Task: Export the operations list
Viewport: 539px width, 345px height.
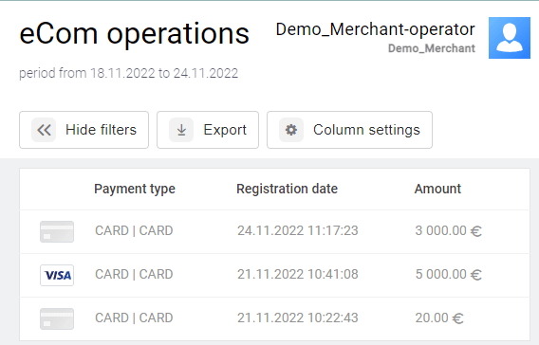Action: [208, 130]
